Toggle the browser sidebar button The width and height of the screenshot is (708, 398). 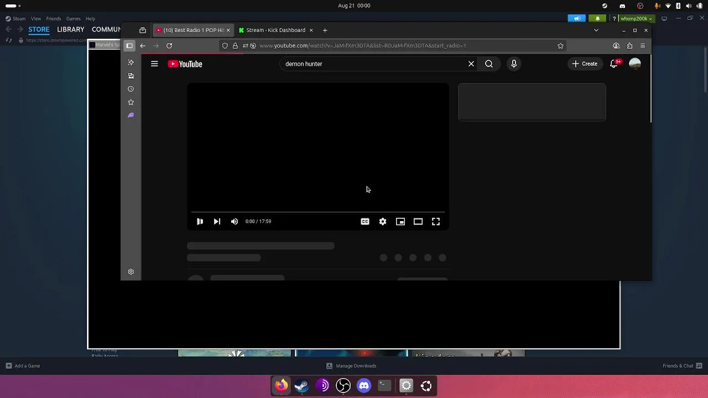[x=129, y=46]
